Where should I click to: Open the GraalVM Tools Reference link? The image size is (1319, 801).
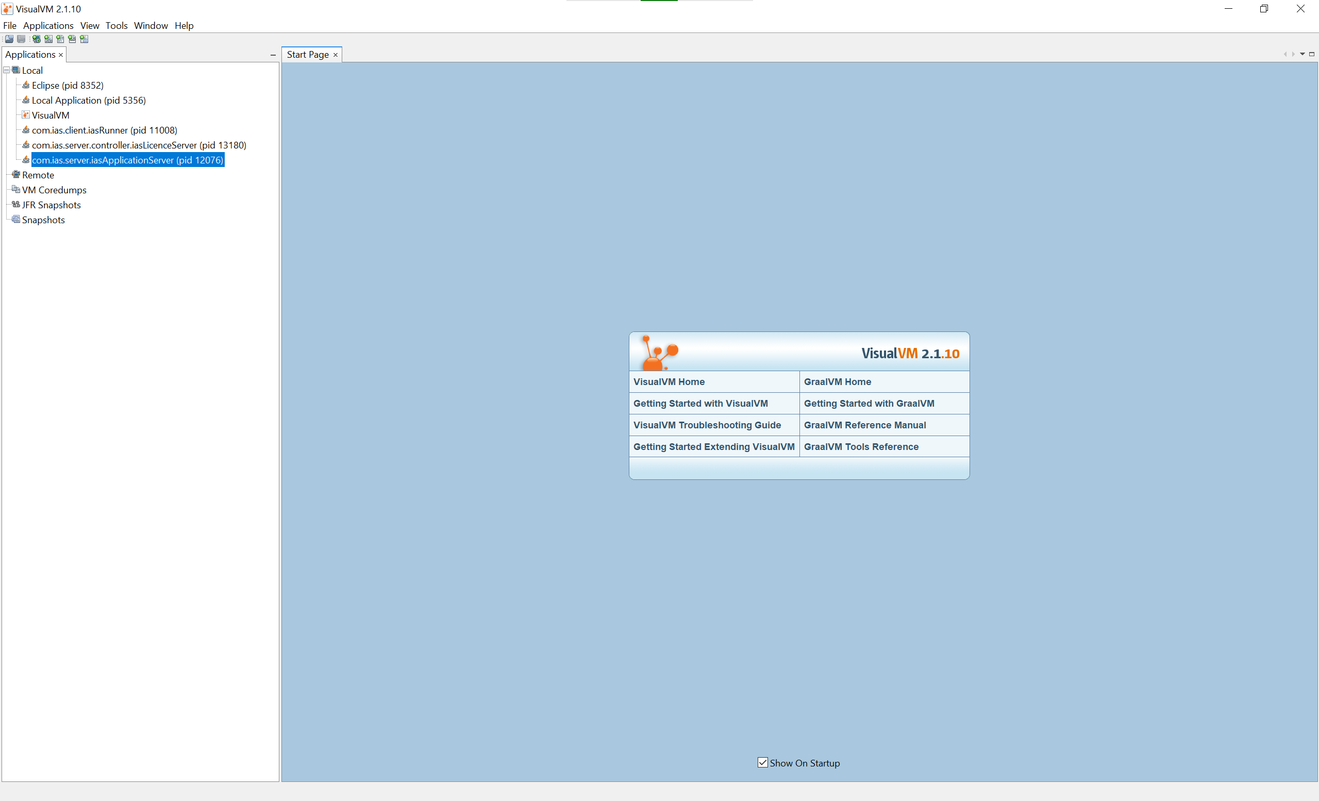pos(861,446)
